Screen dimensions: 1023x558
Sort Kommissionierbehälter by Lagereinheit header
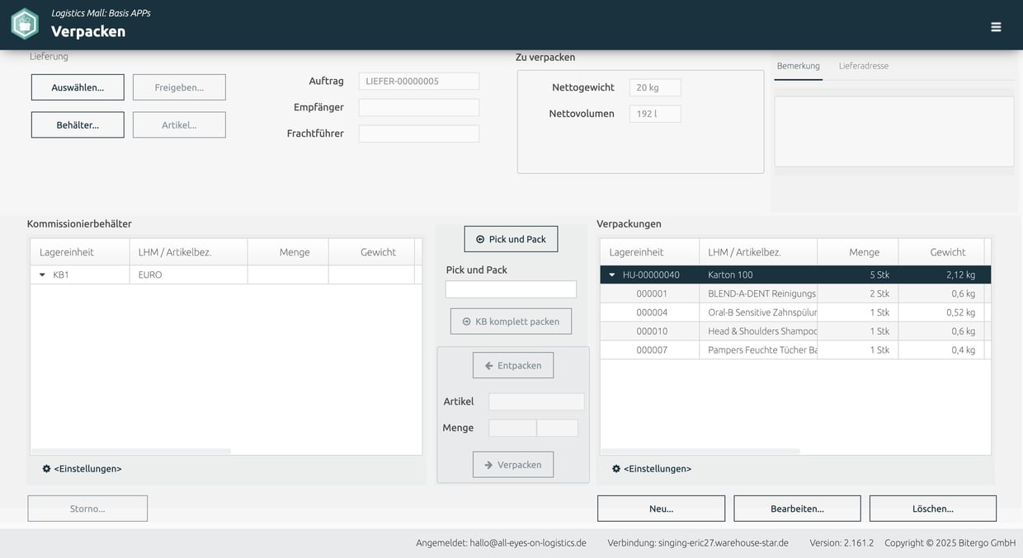pos(80,252)
